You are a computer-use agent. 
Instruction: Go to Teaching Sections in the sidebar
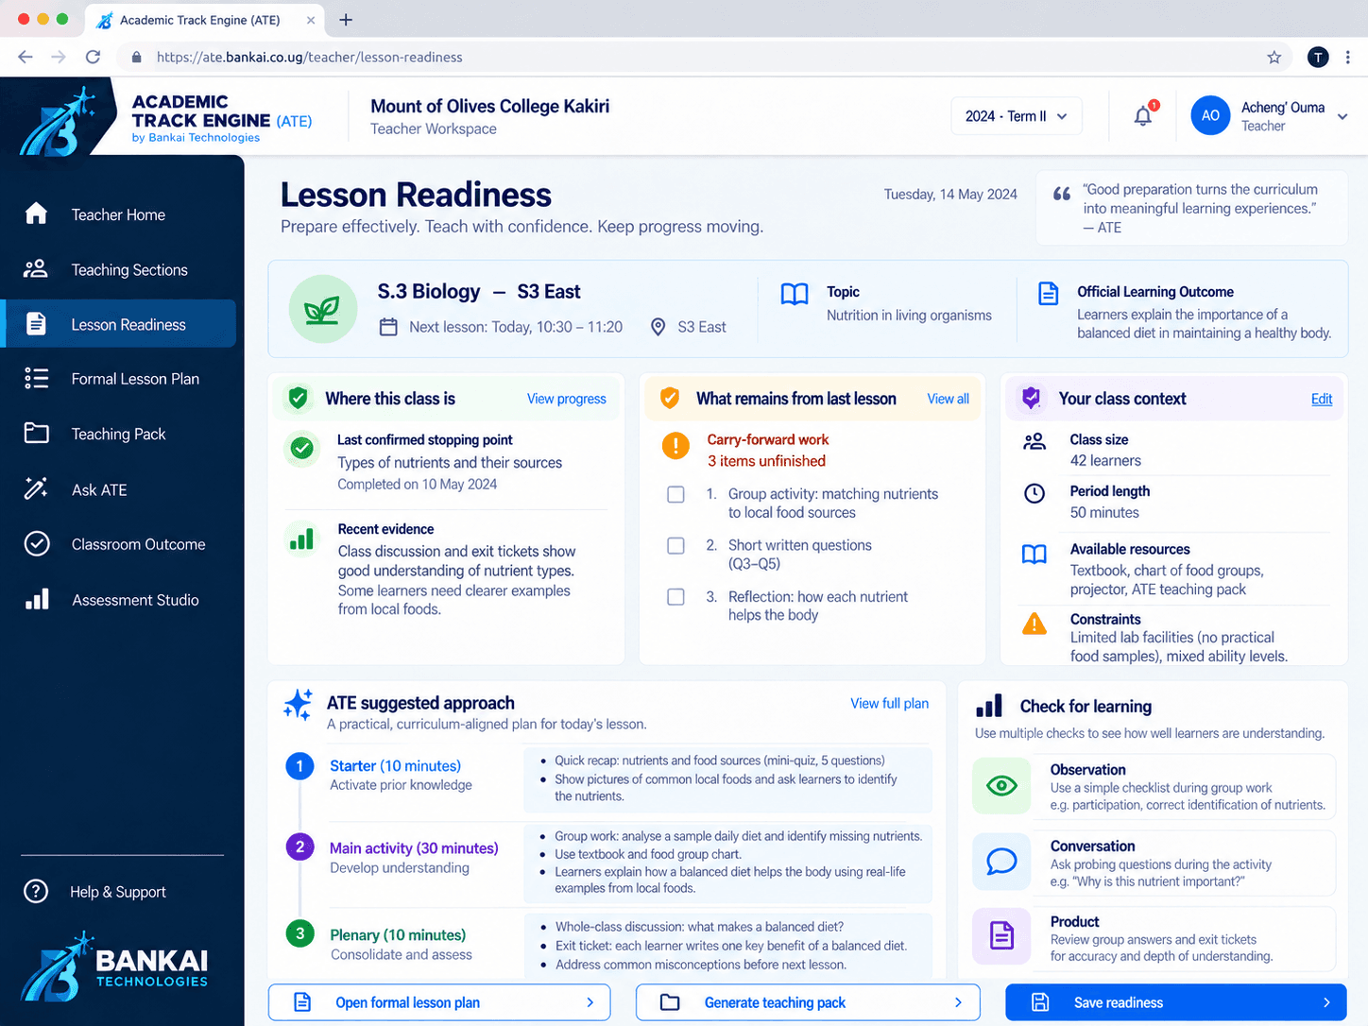120,269
